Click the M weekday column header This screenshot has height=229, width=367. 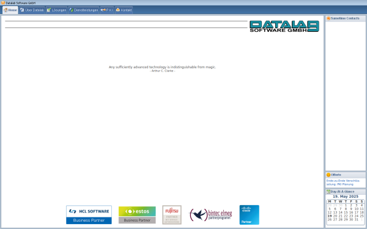tap(330, 202)
